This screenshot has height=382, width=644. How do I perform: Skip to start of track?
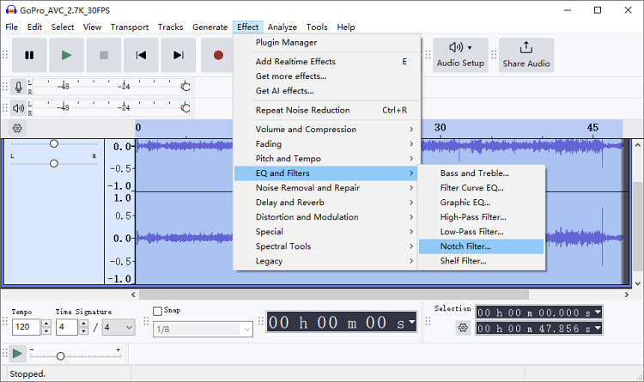(141, 55)
